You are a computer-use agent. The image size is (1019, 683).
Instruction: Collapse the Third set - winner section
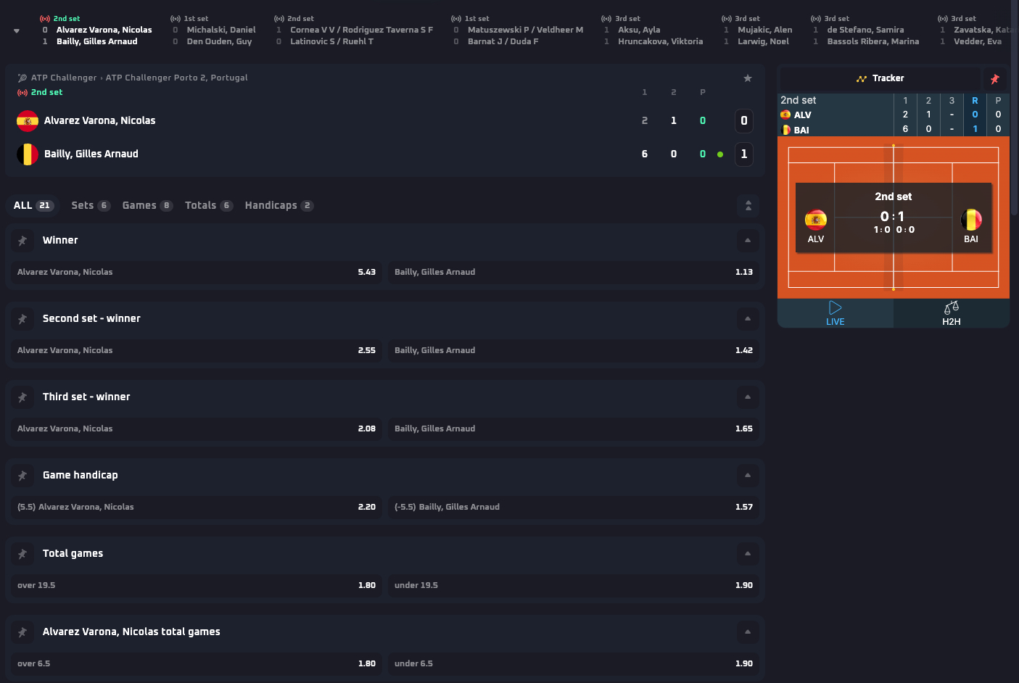747,397
